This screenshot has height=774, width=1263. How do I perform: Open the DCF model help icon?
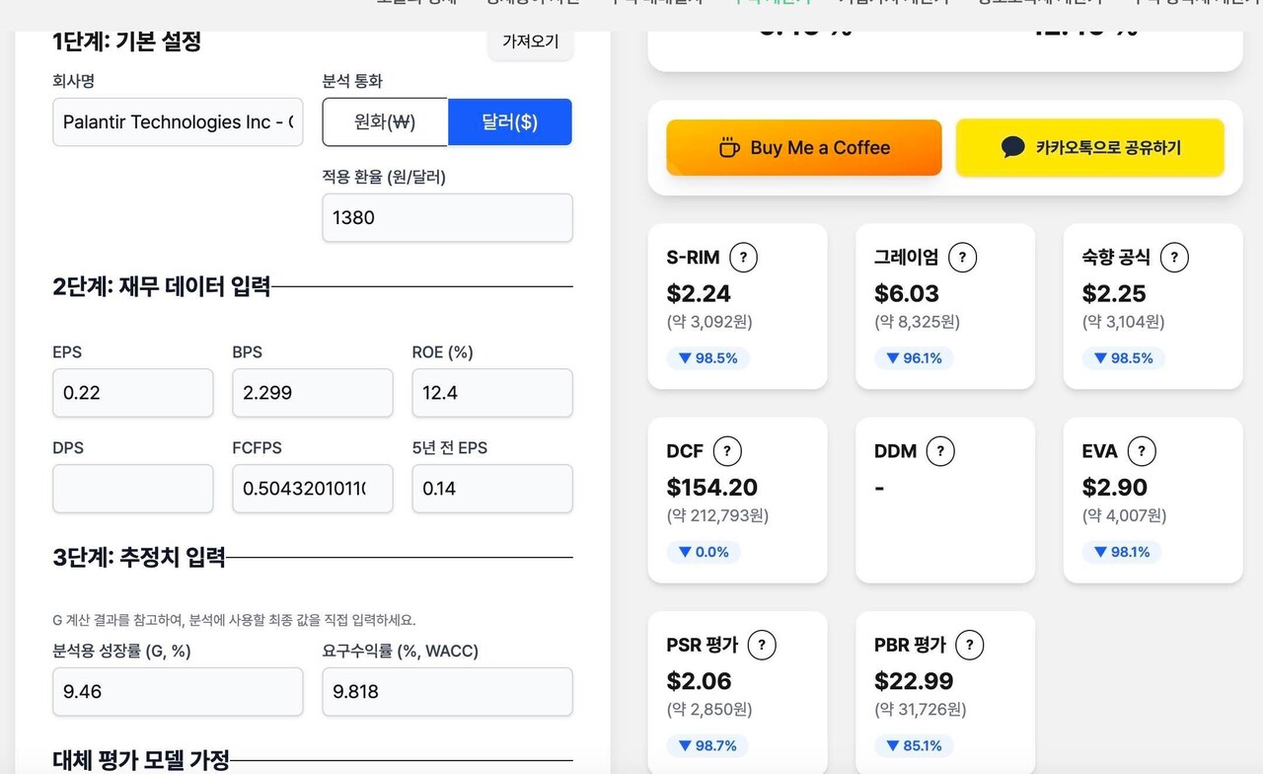pos(727,451)
